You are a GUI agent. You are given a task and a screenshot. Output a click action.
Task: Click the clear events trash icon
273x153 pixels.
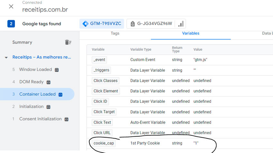68,42
